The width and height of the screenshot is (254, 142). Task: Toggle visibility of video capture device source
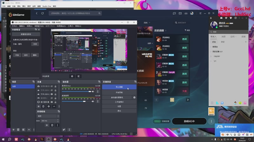pos(52,86)
